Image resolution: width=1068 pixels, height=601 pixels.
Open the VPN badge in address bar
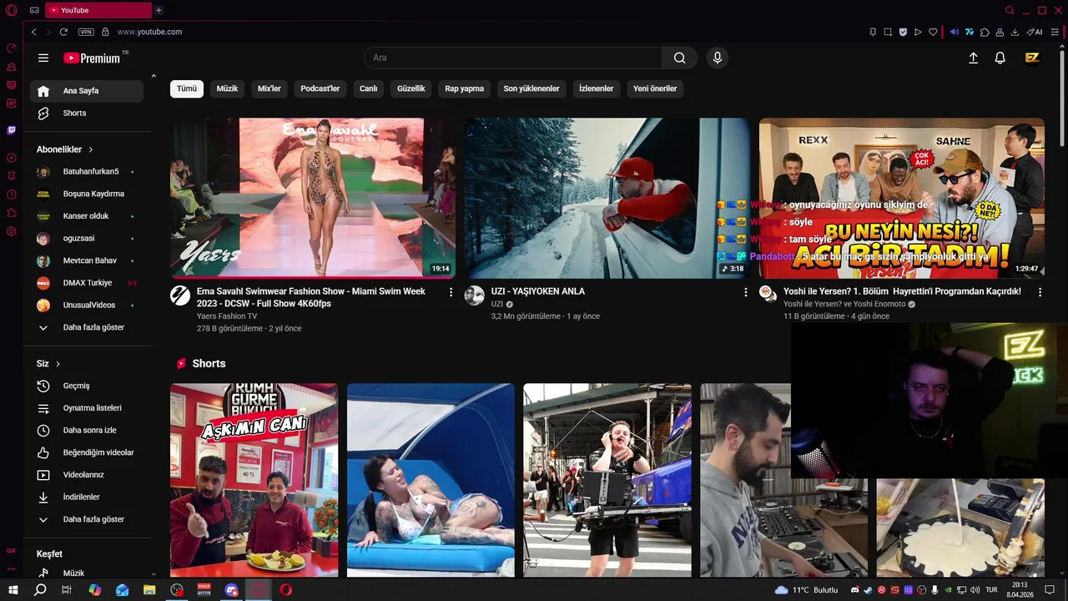86,32
